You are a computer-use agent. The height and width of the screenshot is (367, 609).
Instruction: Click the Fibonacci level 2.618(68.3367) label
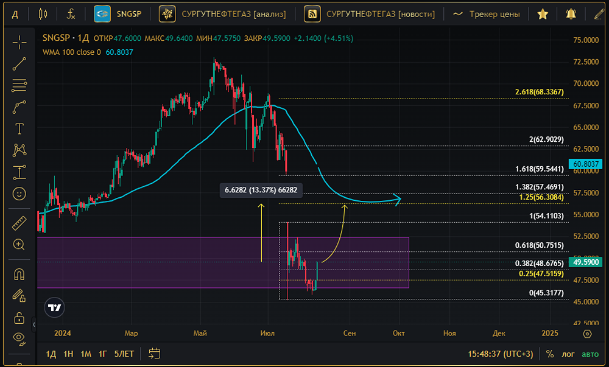tap(539, 92)
